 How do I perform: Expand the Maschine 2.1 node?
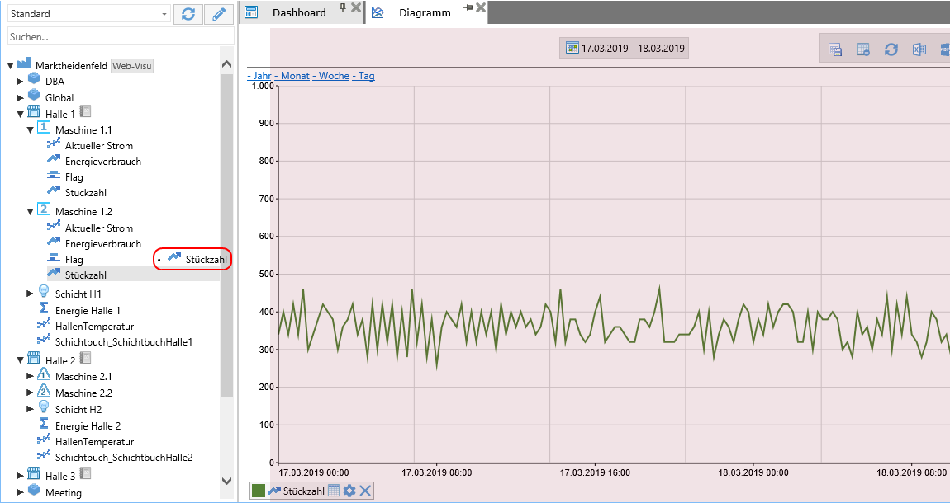(x=31, y=377)
